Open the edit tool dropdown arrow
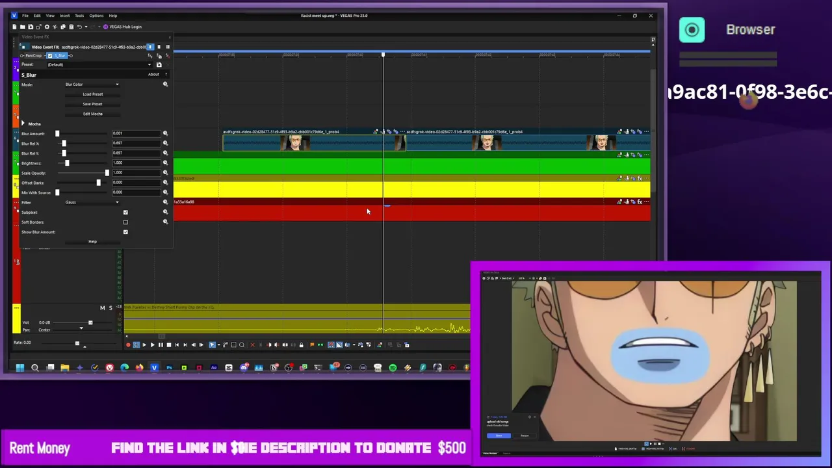The width and height of the screenshot is (832, 468). tap(219, 344)
